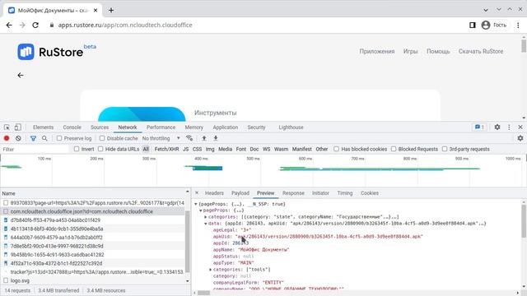This screenshot has height=296, width=527.
Task: Filter requests by JS type
Action: (x=185, y=149)
